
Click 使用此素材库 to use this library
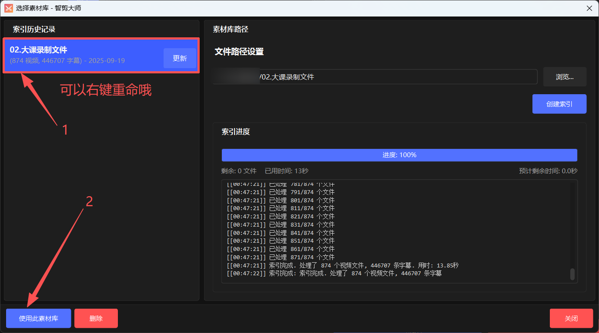[38, 318]
